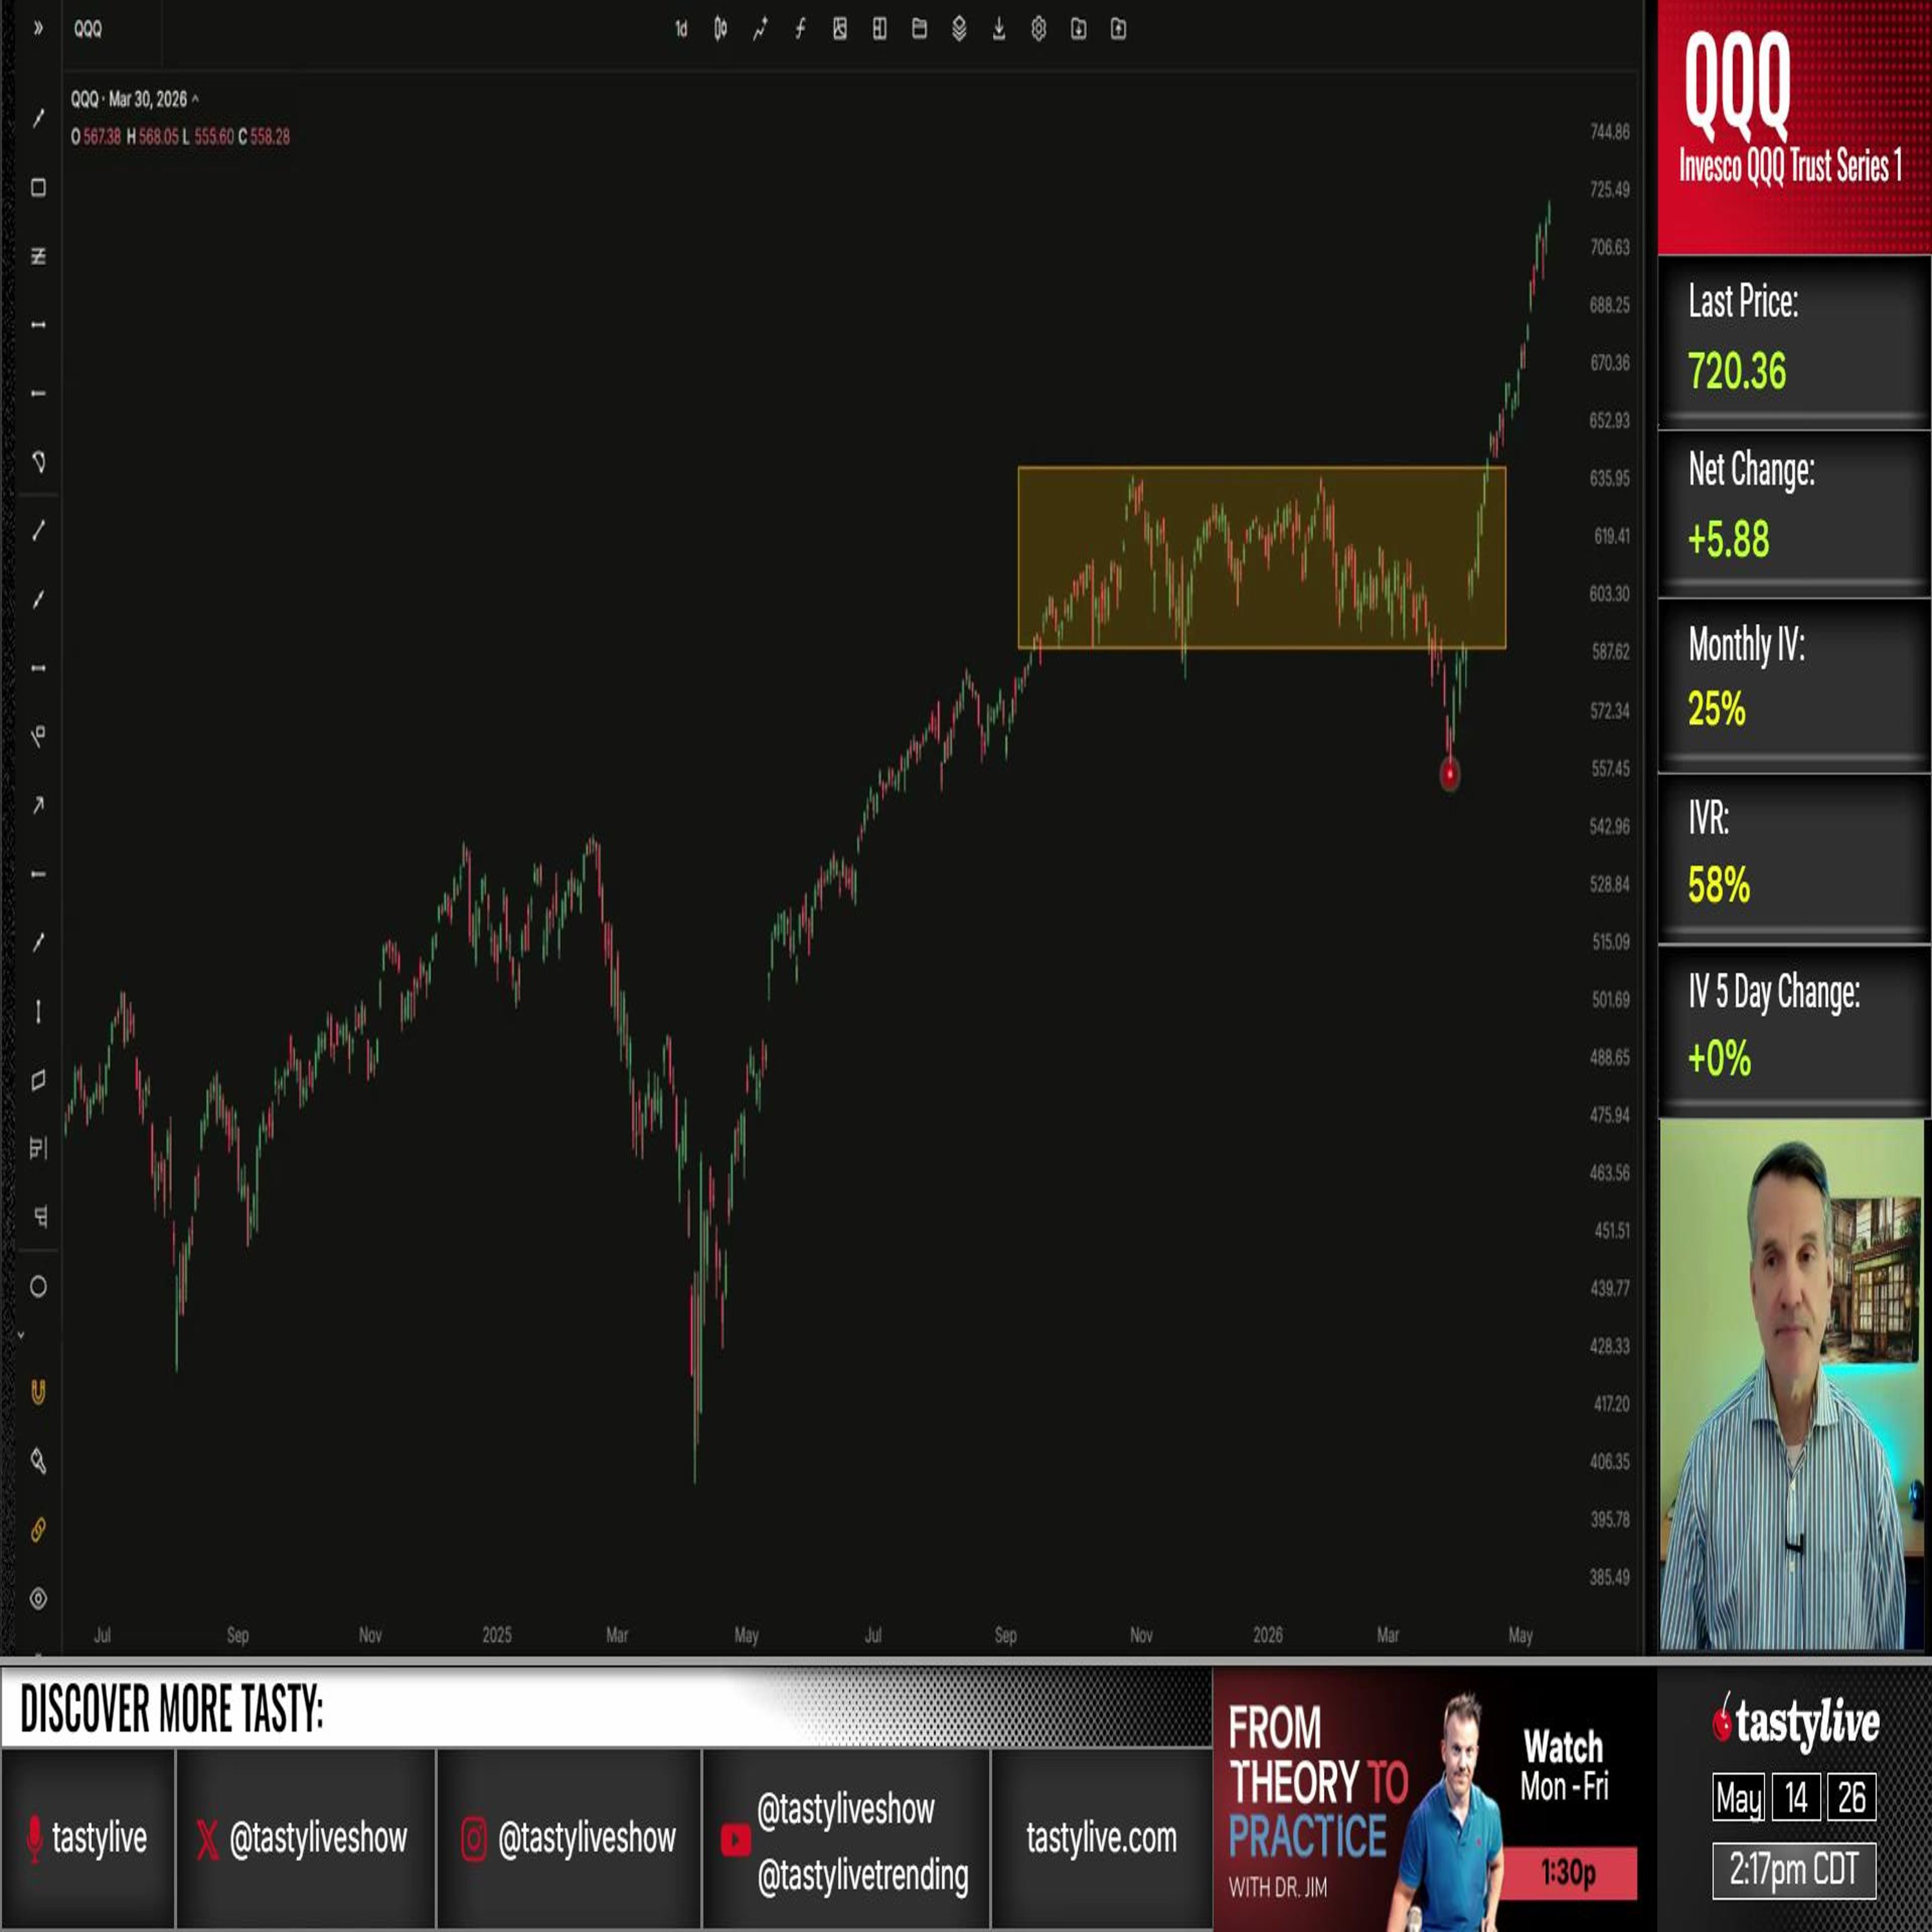Open chart settings gear icon
This screenshot has width=1932, height=1932.
click(1039, 29)
